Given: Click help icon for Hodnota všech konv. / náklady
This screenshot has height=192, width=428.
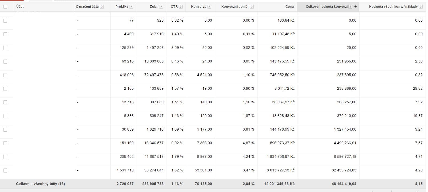Looking at the screenshot, I should (x=421, y=7).
